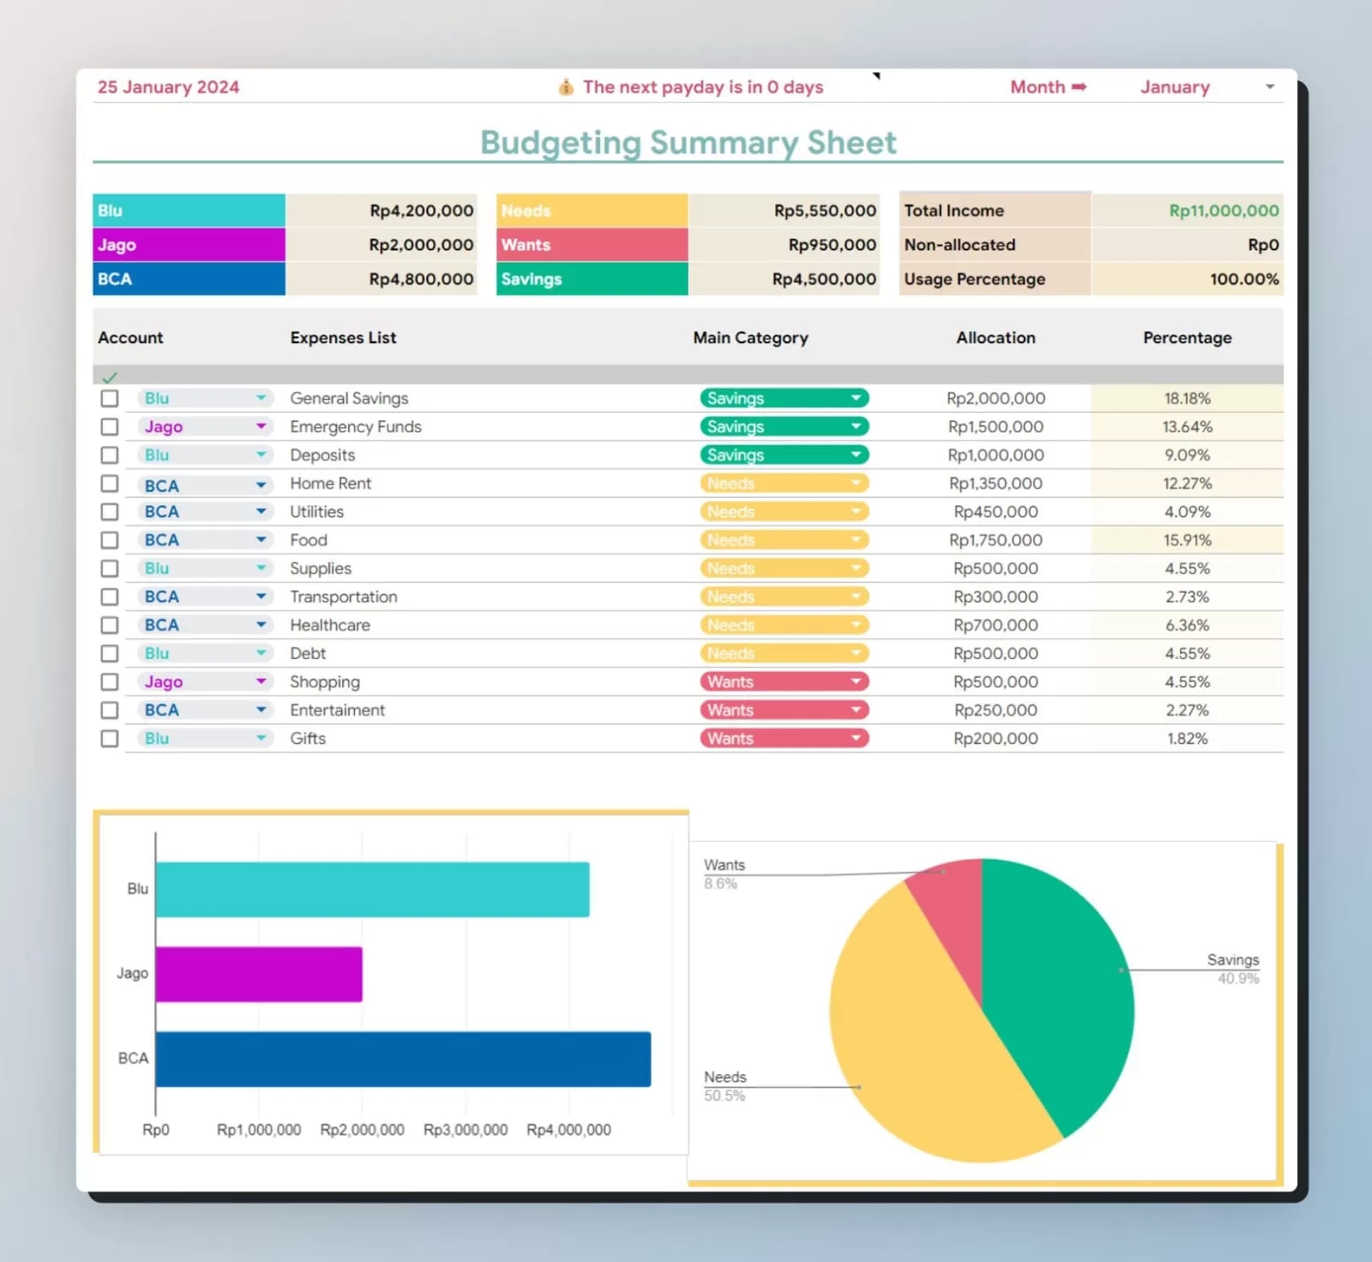Click the money bag icon beside payday message

pos(566,88)
